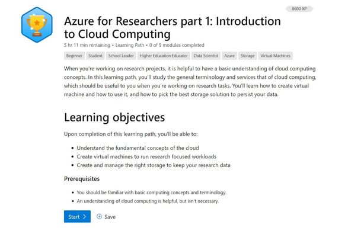Click the Azure product tag
348x237 pixels.
pyautogui.click(x=229, y=56)
